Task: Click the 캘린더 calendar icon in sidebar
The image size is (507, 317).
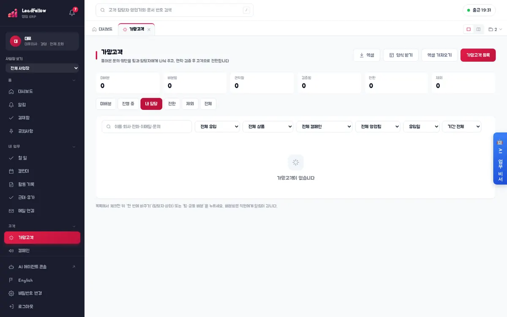Action: click(11, 171)
